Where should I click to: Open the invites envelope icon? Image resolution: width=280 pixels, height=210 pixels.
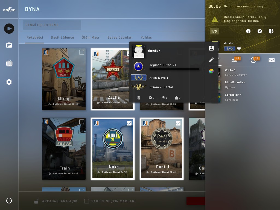pyautogui.click(x=272, y=60)
